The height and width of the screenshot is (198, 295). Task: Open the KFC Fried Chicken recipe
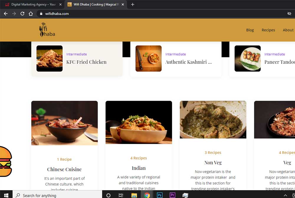pyautogui.click(x=86, y=62)
